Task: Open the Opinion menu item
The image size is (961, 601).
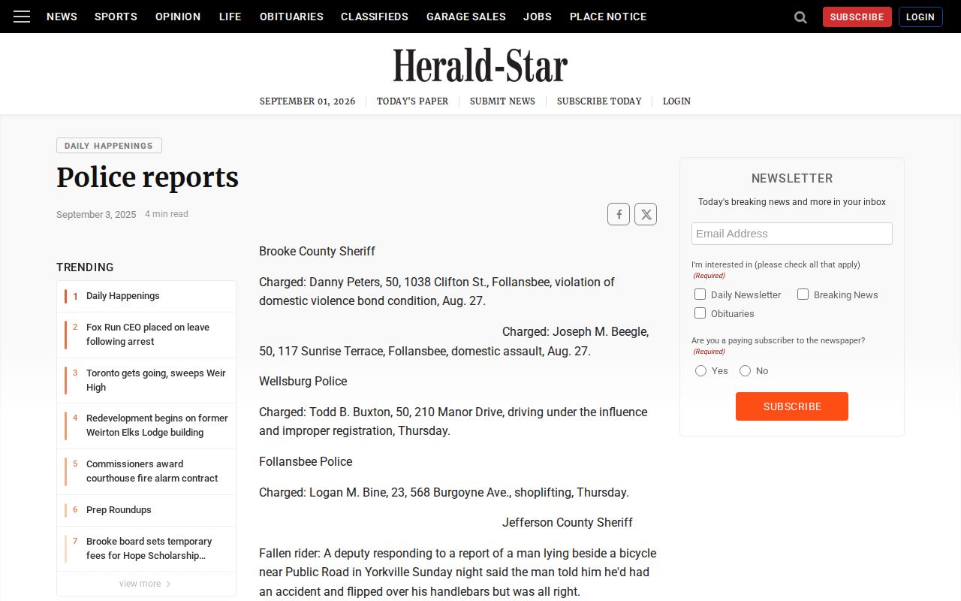Action: click(178, 17)
